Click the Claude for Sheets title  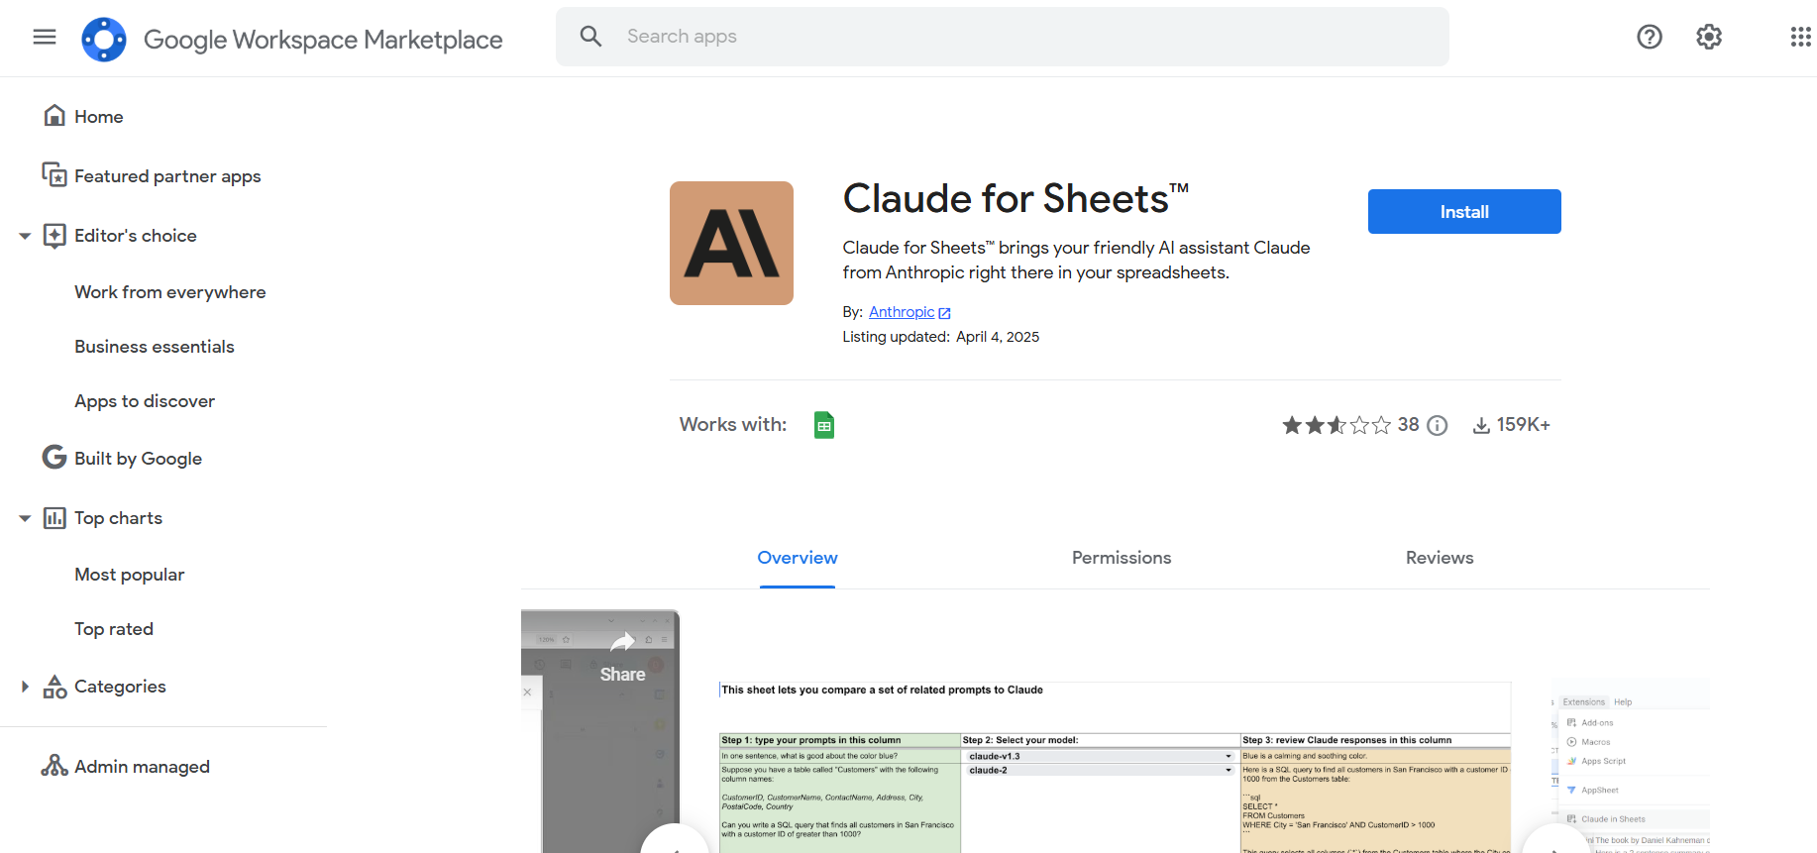coord(1015,198)
